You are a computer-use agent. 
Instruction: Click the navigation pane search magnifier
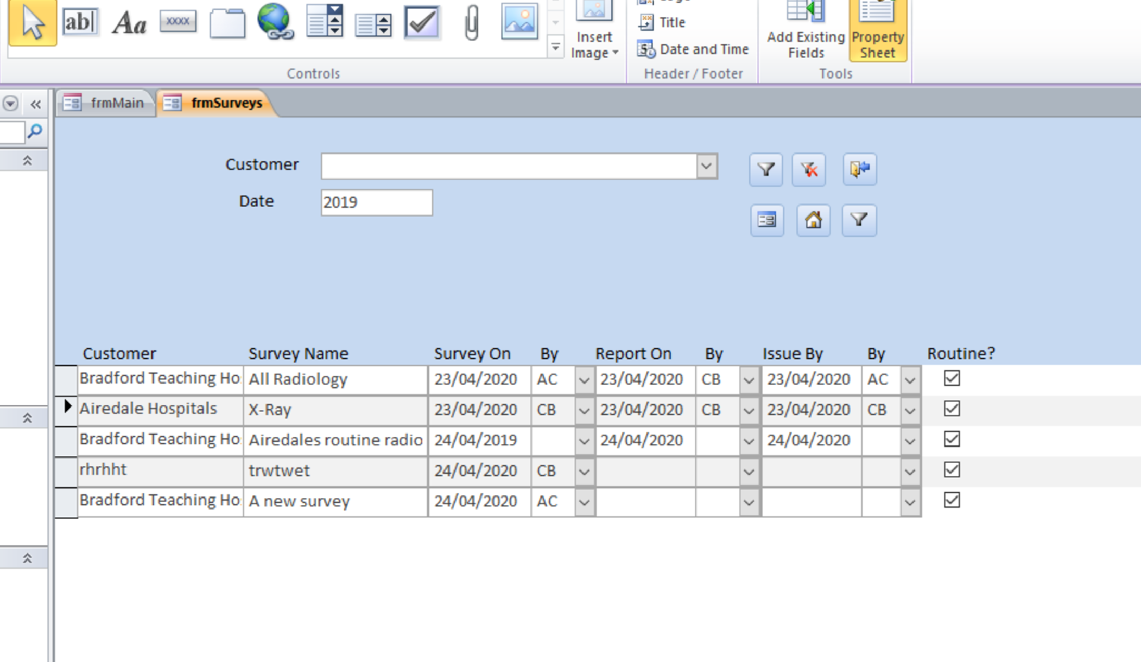click(35, 131)
